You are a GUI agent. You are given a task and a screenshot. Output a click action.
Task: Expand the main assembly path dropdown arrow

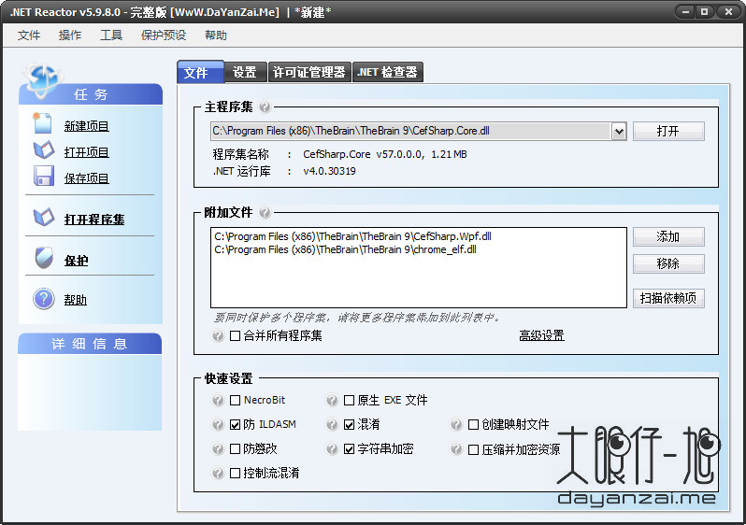point(619,131)
